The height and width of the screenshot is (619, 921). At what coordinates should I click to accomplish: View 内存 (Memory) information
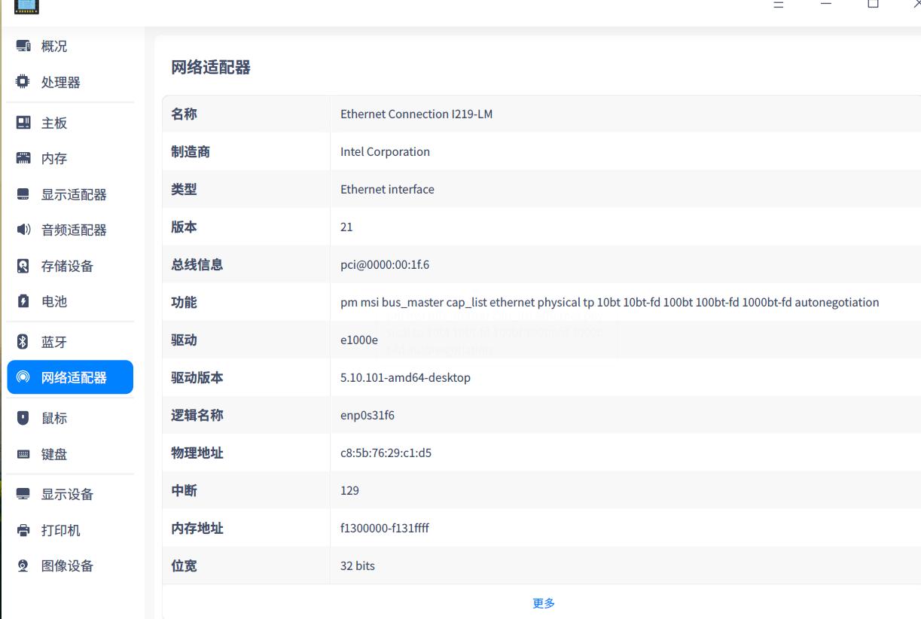pos(54,158)
